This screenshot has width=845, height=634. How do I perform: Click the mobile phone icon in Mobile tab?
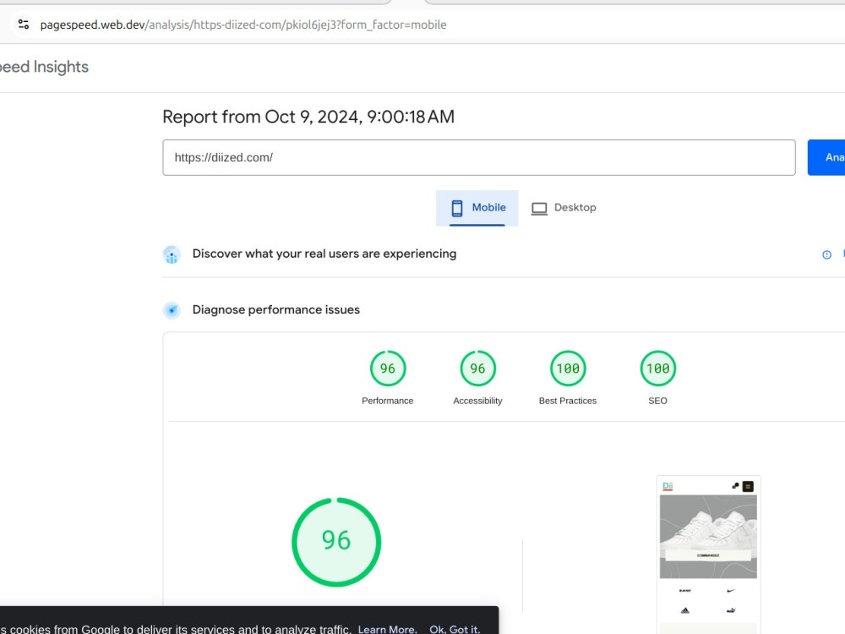coord(457,208)
